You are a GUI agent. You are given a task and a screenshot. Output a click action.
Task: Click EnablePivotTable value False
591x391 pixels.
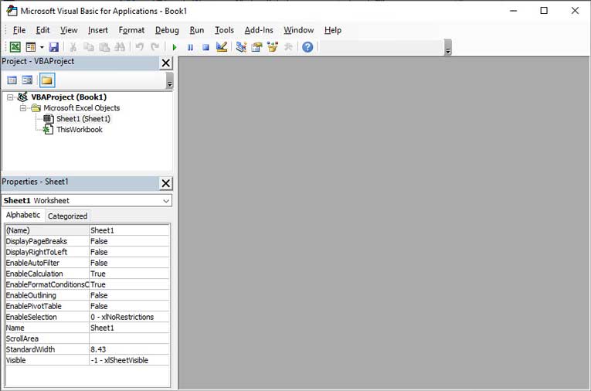tap(129, 307)
